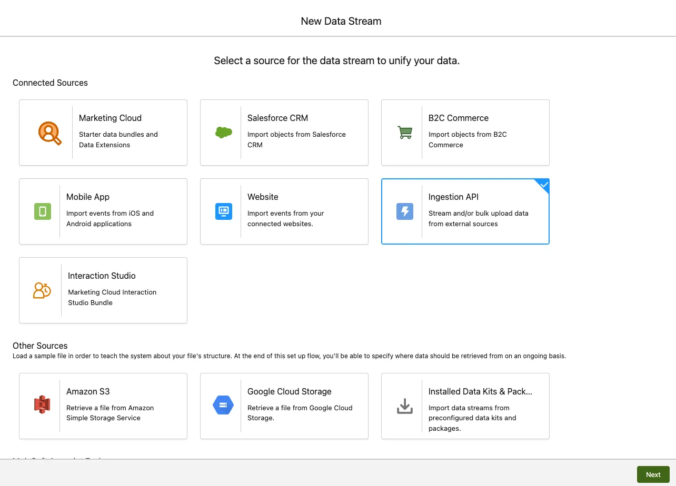
Task: Deselect the Ingestion API checkmark corner
Action: point(544,185)
